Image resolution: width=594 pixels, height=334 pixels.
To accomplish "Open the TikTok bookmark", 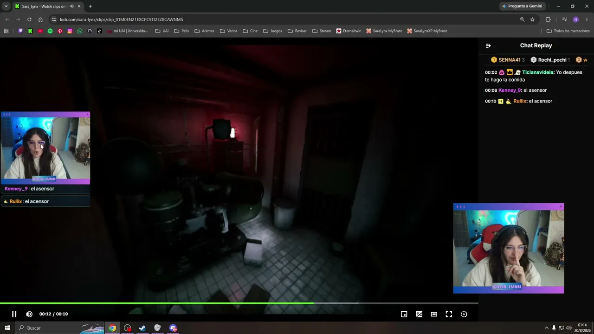I will click(99, 31).
